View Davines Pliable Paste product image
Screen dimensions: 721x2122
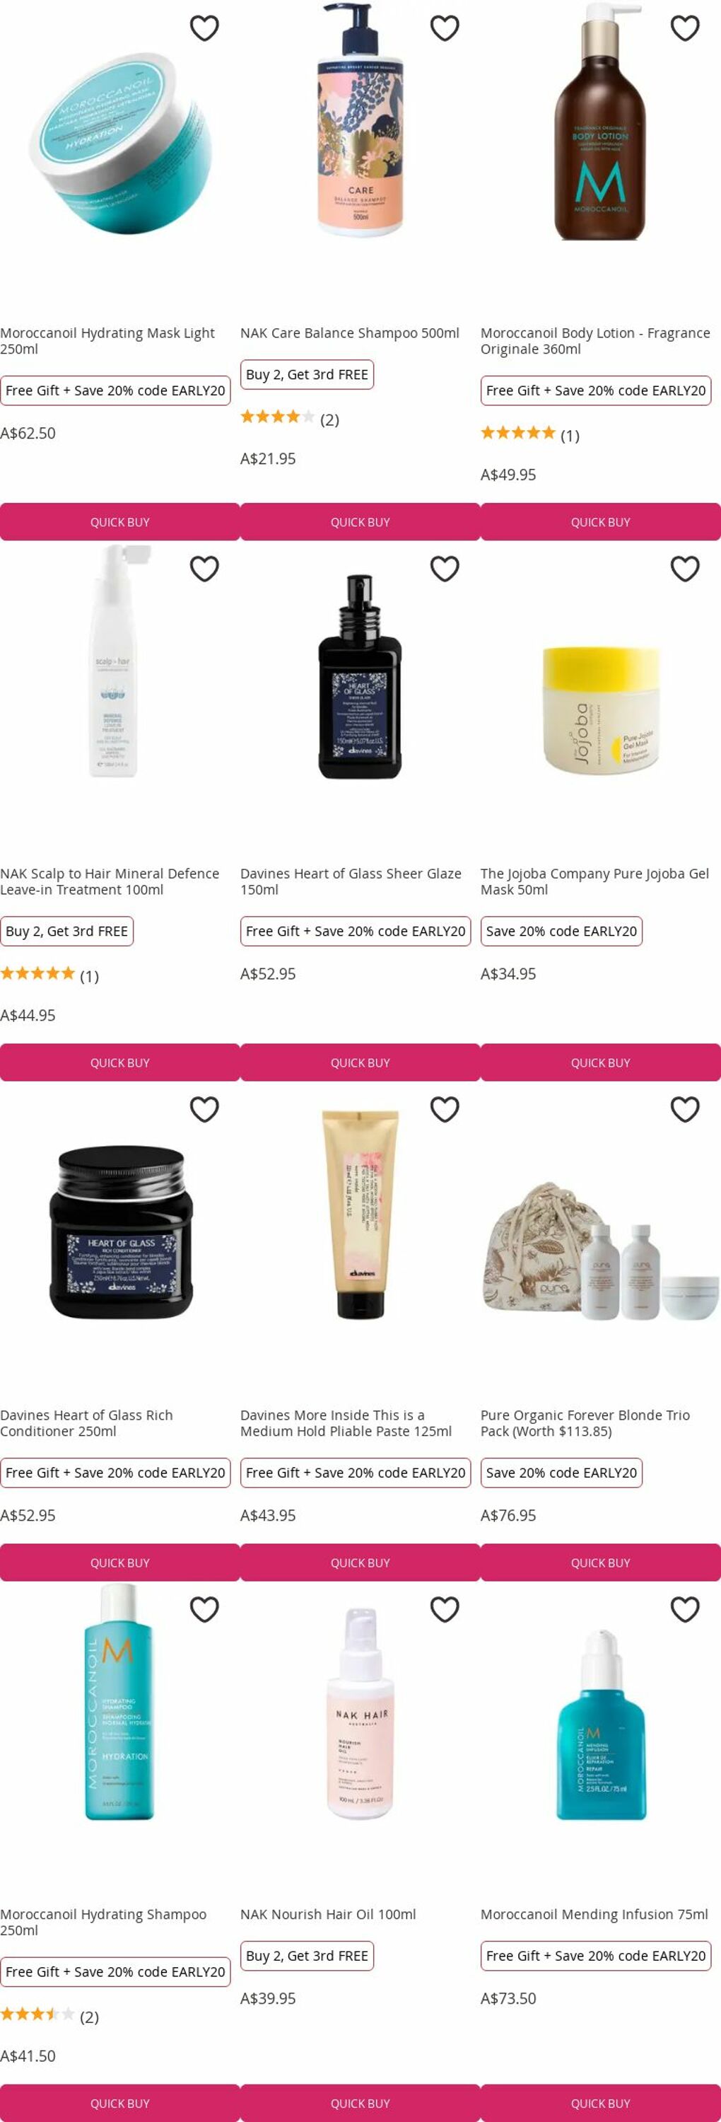click(x=360, y=1215)
